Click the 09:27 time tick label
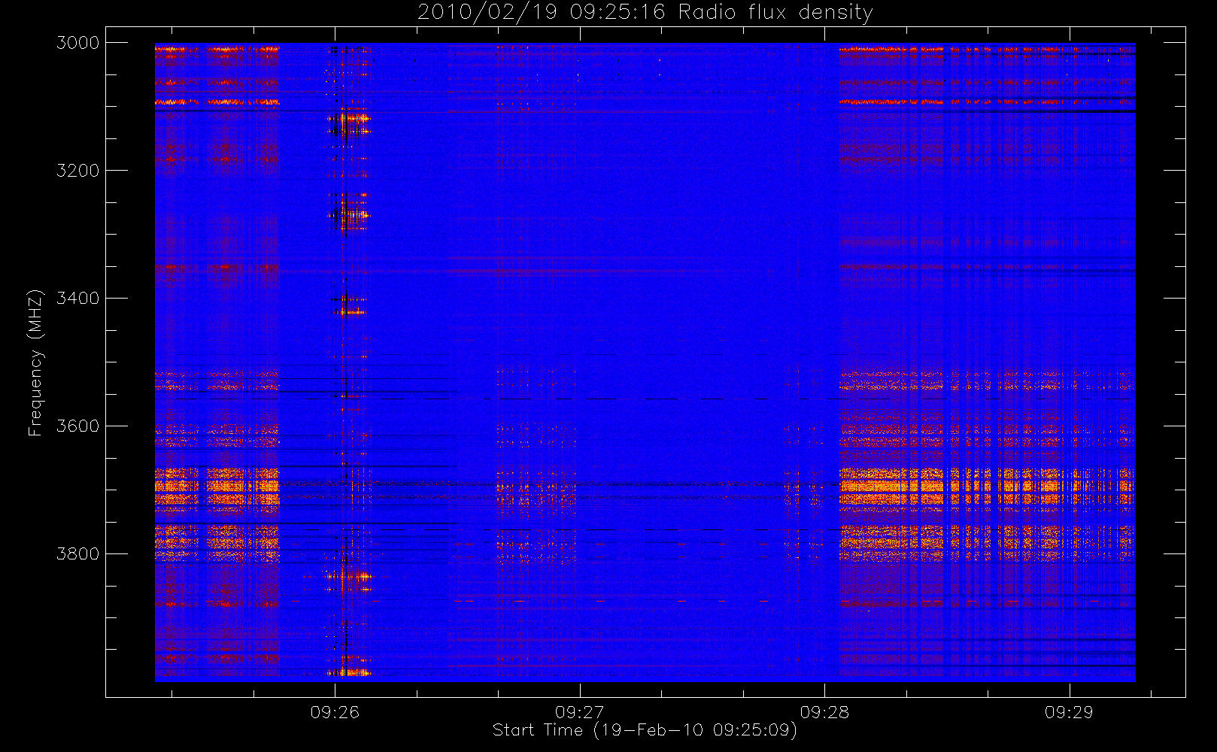 pos(580,712)
